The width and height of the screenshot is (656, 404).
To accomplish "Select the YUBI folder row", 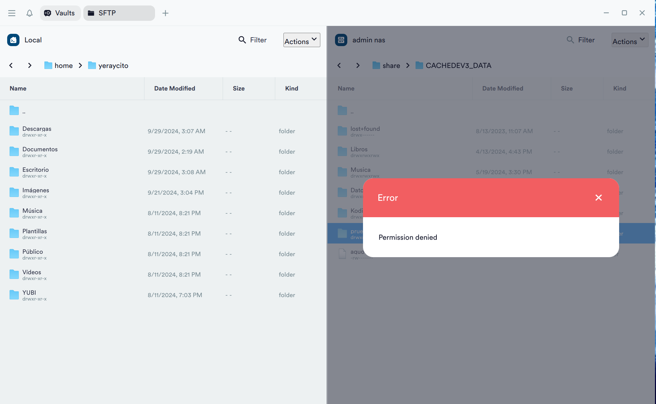I will (29, 295).
